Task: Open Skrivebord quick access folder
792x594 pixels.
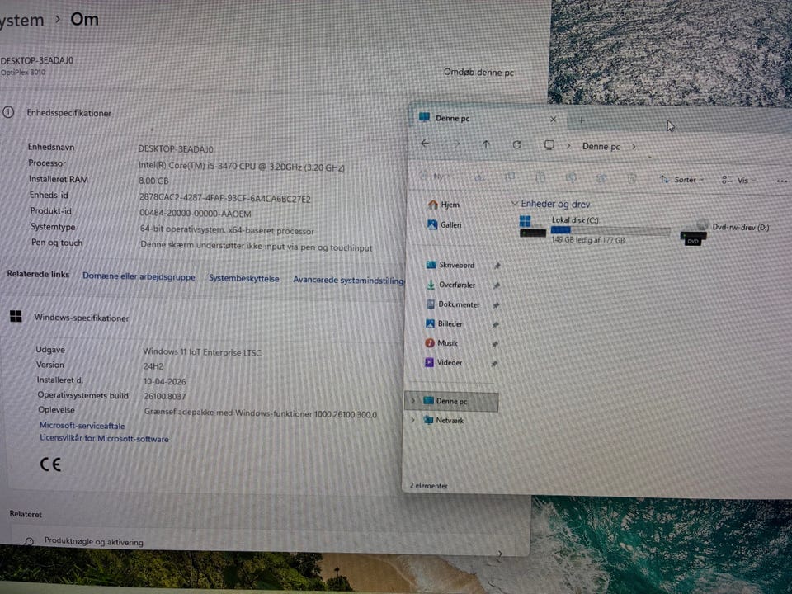Action: coord(450,265)
